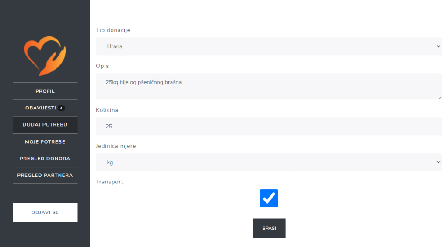Select Dodaj potrebu in the sidebar

coord(45,125)
